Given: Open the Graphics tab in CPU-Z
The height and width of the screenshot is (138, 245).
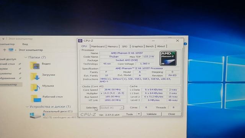Looking at the screenshot, I should click(137, 46).
